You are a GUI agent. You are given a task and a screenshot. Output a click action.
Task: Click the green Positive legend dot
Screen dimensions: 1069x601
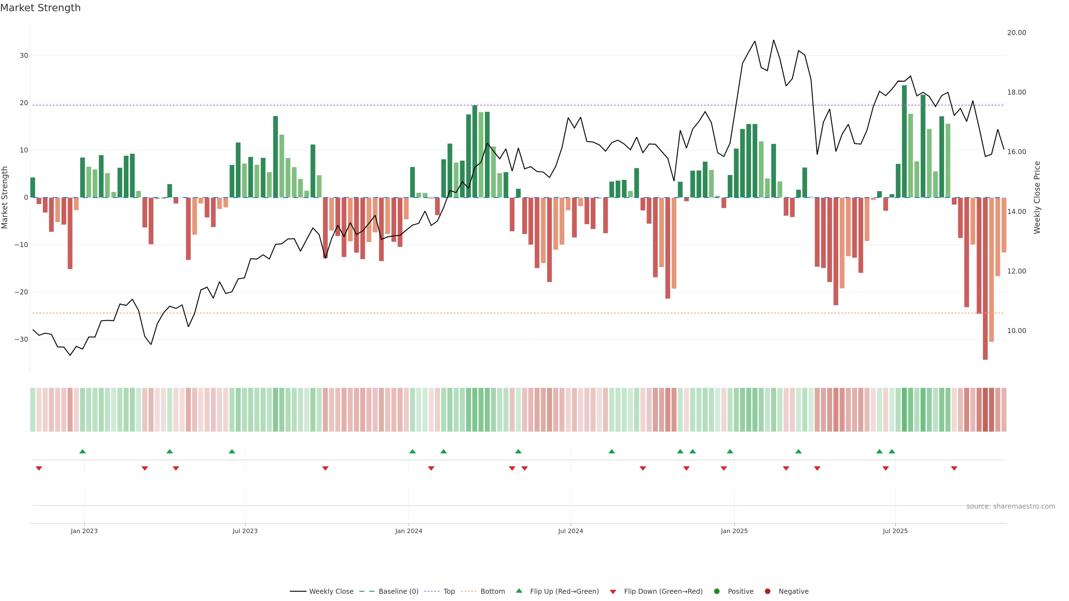click(717, 592)
